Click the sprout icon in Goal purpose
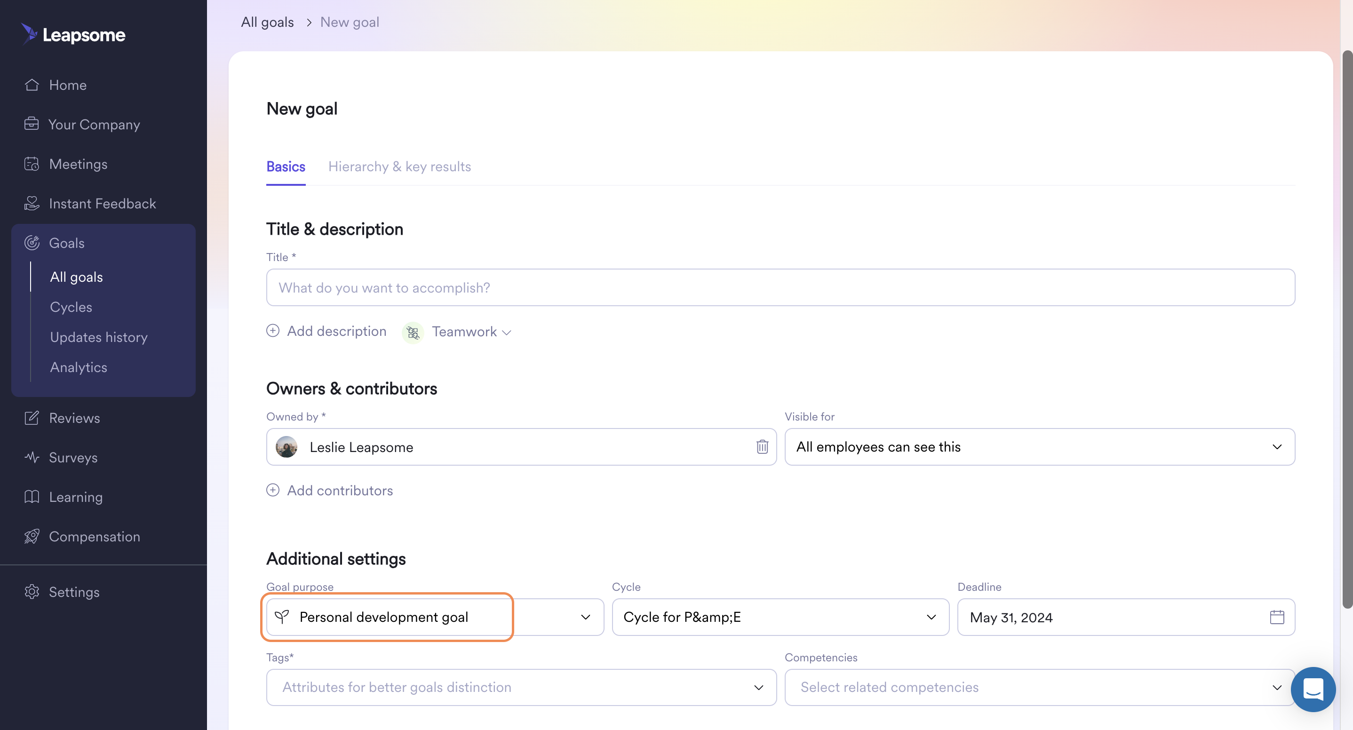 pyautogui.click(x=282, y=617)
